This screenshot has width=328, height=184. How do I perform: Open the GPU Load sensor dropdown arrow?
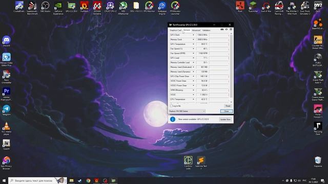tap(193, 58)
